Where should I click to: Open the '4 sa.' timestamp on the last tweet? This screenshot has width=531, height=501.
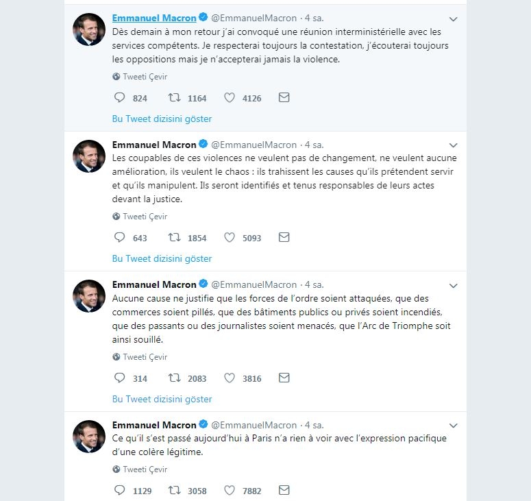(x=314, y=425)
